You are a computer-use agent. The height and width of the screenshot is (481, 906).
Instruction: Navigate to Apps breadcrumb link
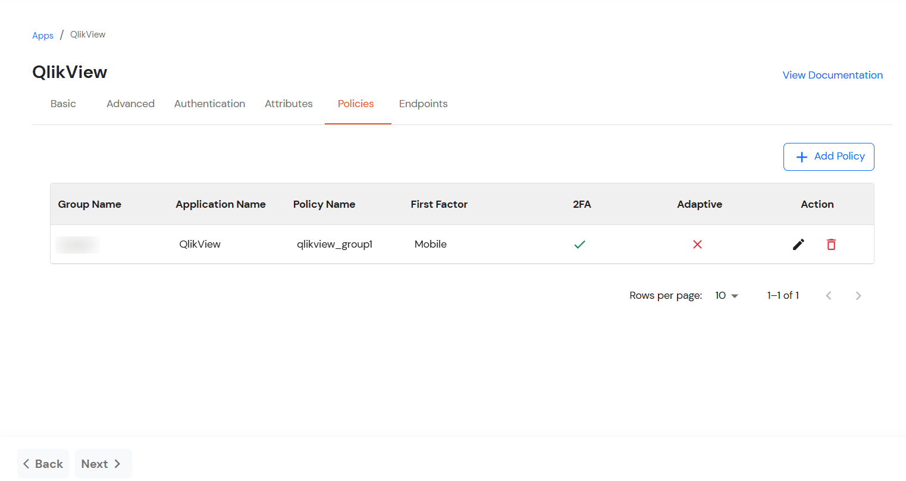pyautogui.click(x=43, y=35)
